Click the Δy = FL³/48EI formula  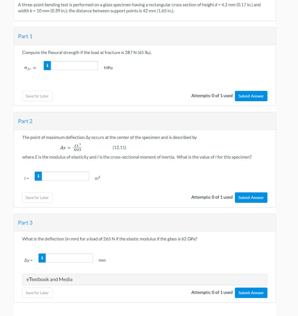(71, 147)
